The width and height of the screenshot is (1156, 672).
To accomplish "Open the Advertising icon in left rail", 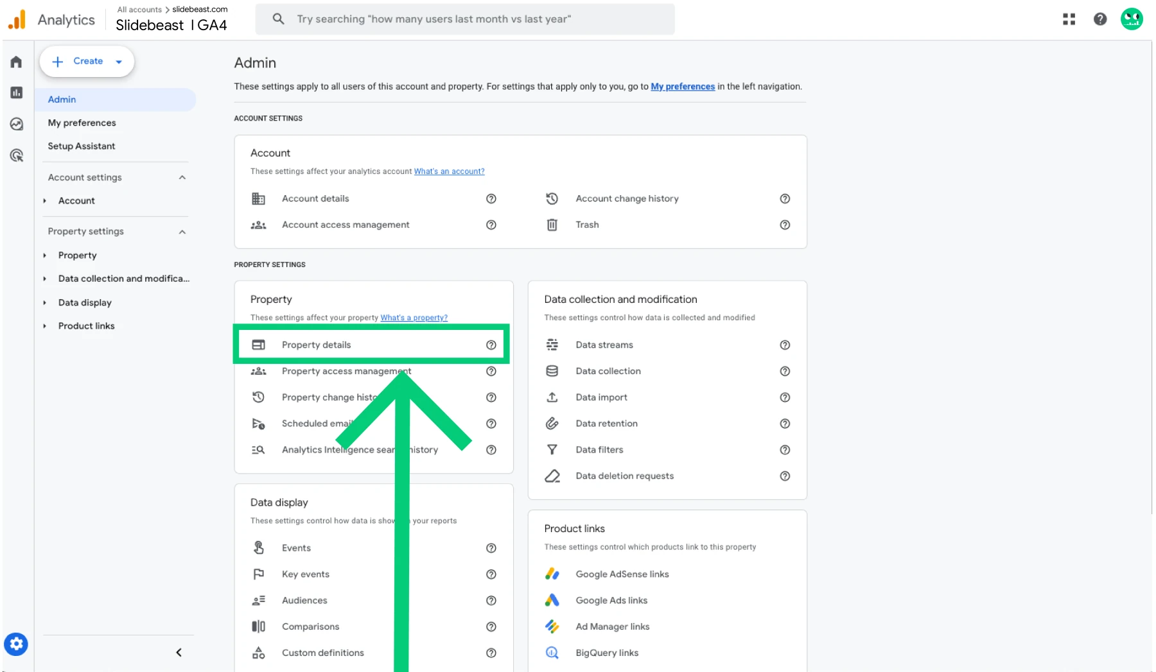I will [16, 155].
